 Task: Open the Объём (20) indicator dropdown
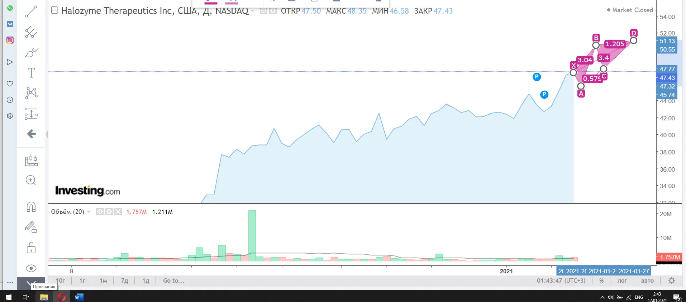(89, 212)
